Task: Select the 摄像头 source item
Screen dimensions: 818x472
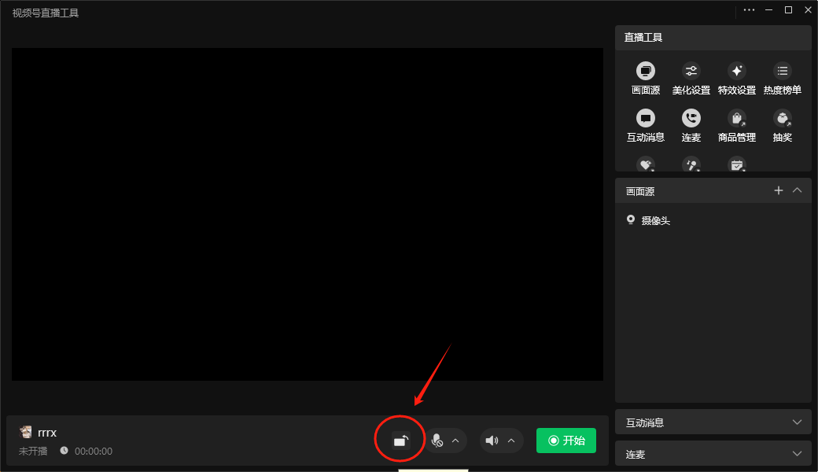Action: point(713,220)
